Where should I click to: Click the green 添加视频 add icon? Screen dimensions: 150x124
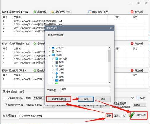point(35,12)
